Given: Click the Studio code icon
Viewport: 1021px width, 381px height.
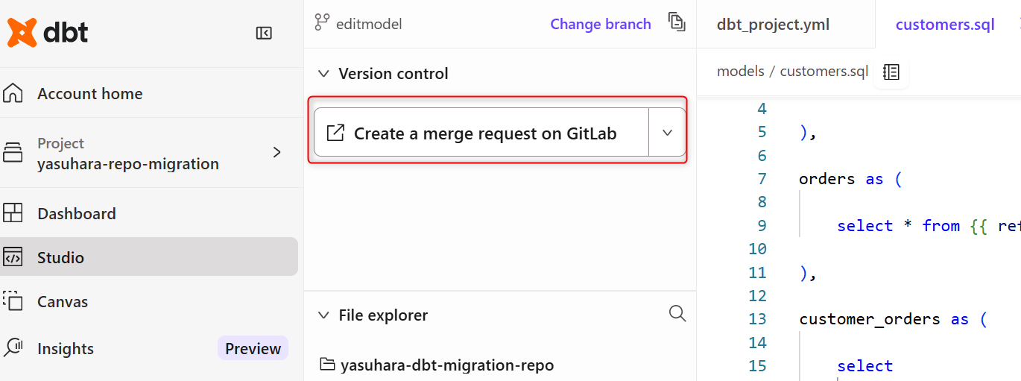Looking at the screenshot, I should (x=13, y=258).
